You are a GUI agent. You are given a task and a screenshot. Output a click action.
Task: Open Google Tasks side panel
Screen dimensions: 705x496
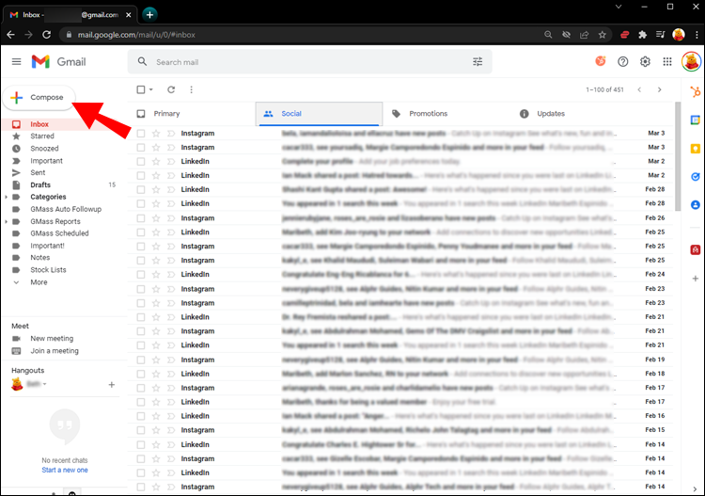pyautogui.click(x=695, y=177)
